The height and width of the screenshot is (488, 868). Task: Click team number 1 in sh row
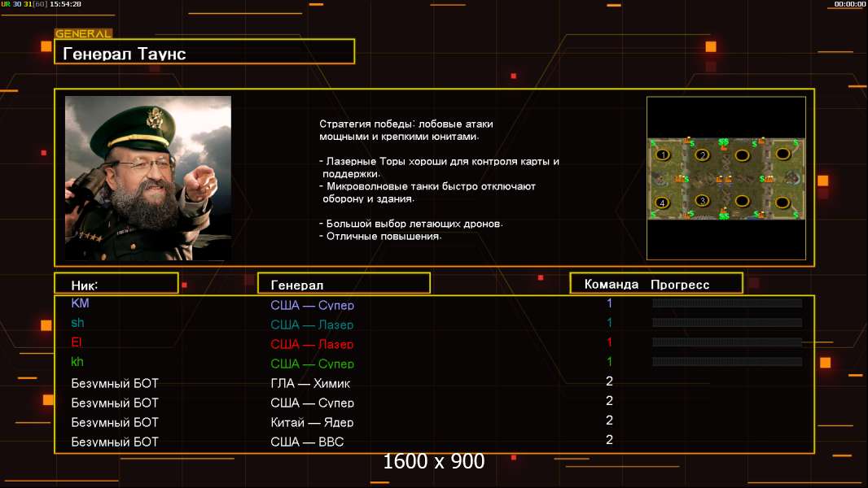610,322
